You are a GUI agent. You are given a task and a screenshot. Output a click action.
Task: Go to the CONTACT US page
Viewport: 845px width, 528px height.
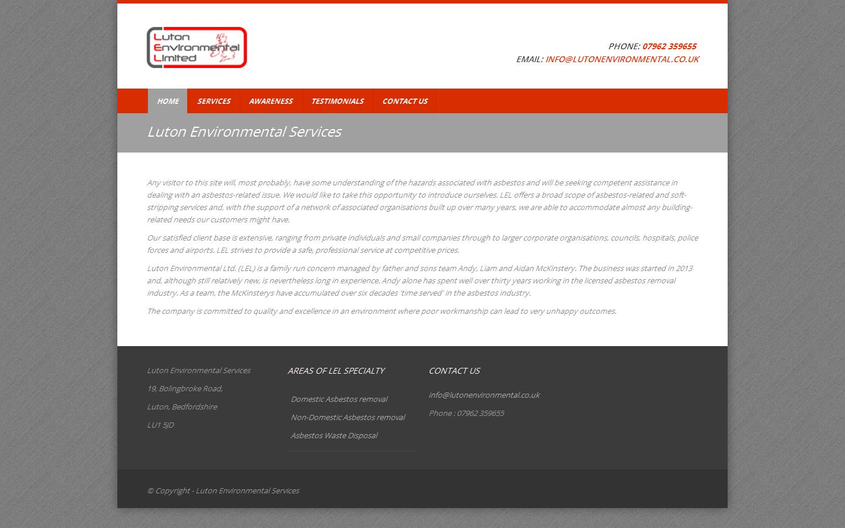click(x=405, y=101)
